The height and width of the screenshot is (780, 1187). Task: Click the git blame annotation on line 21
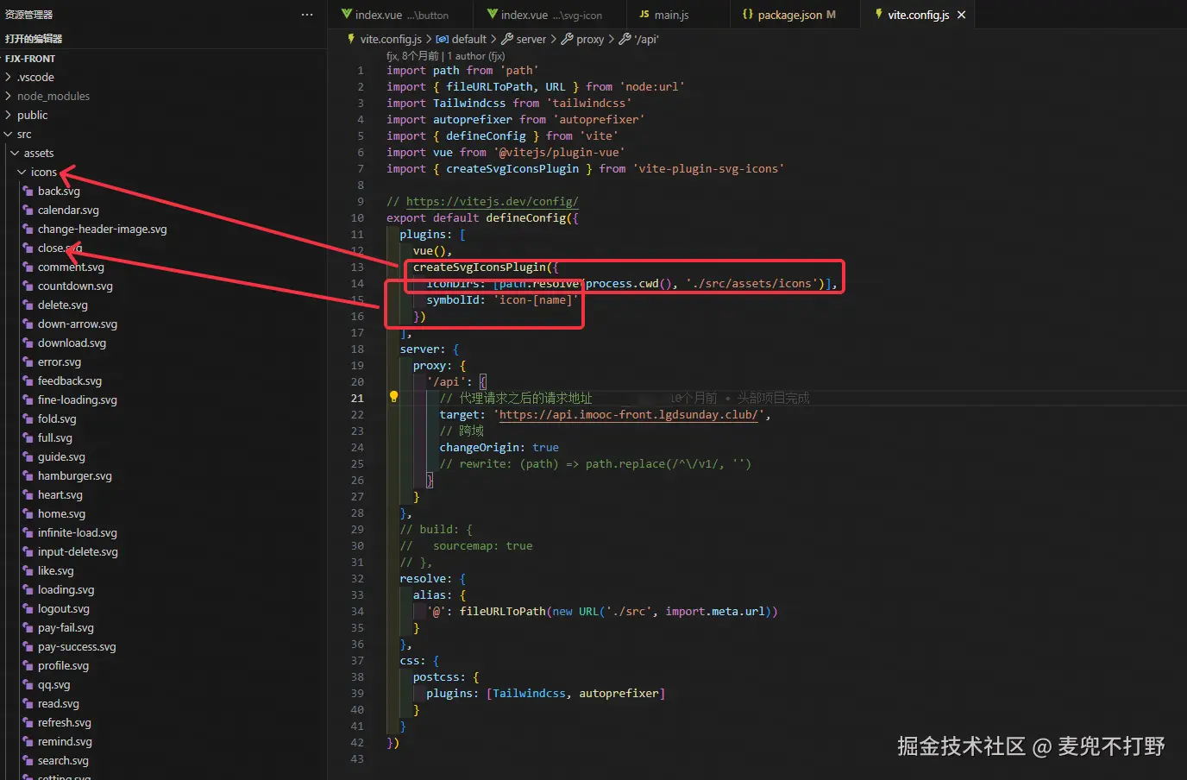pyautogui.click(x=740, y=398)
